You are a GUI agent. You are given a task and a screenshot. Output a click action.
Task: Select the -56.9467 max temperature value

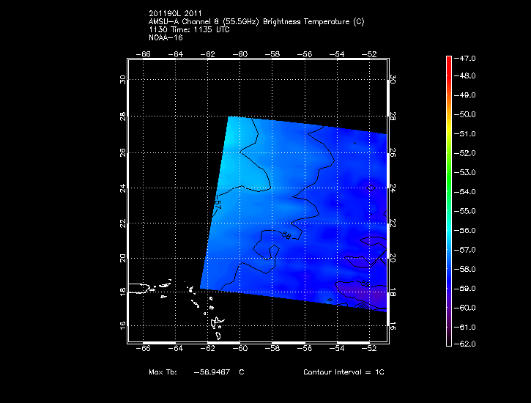pos(212,371)
